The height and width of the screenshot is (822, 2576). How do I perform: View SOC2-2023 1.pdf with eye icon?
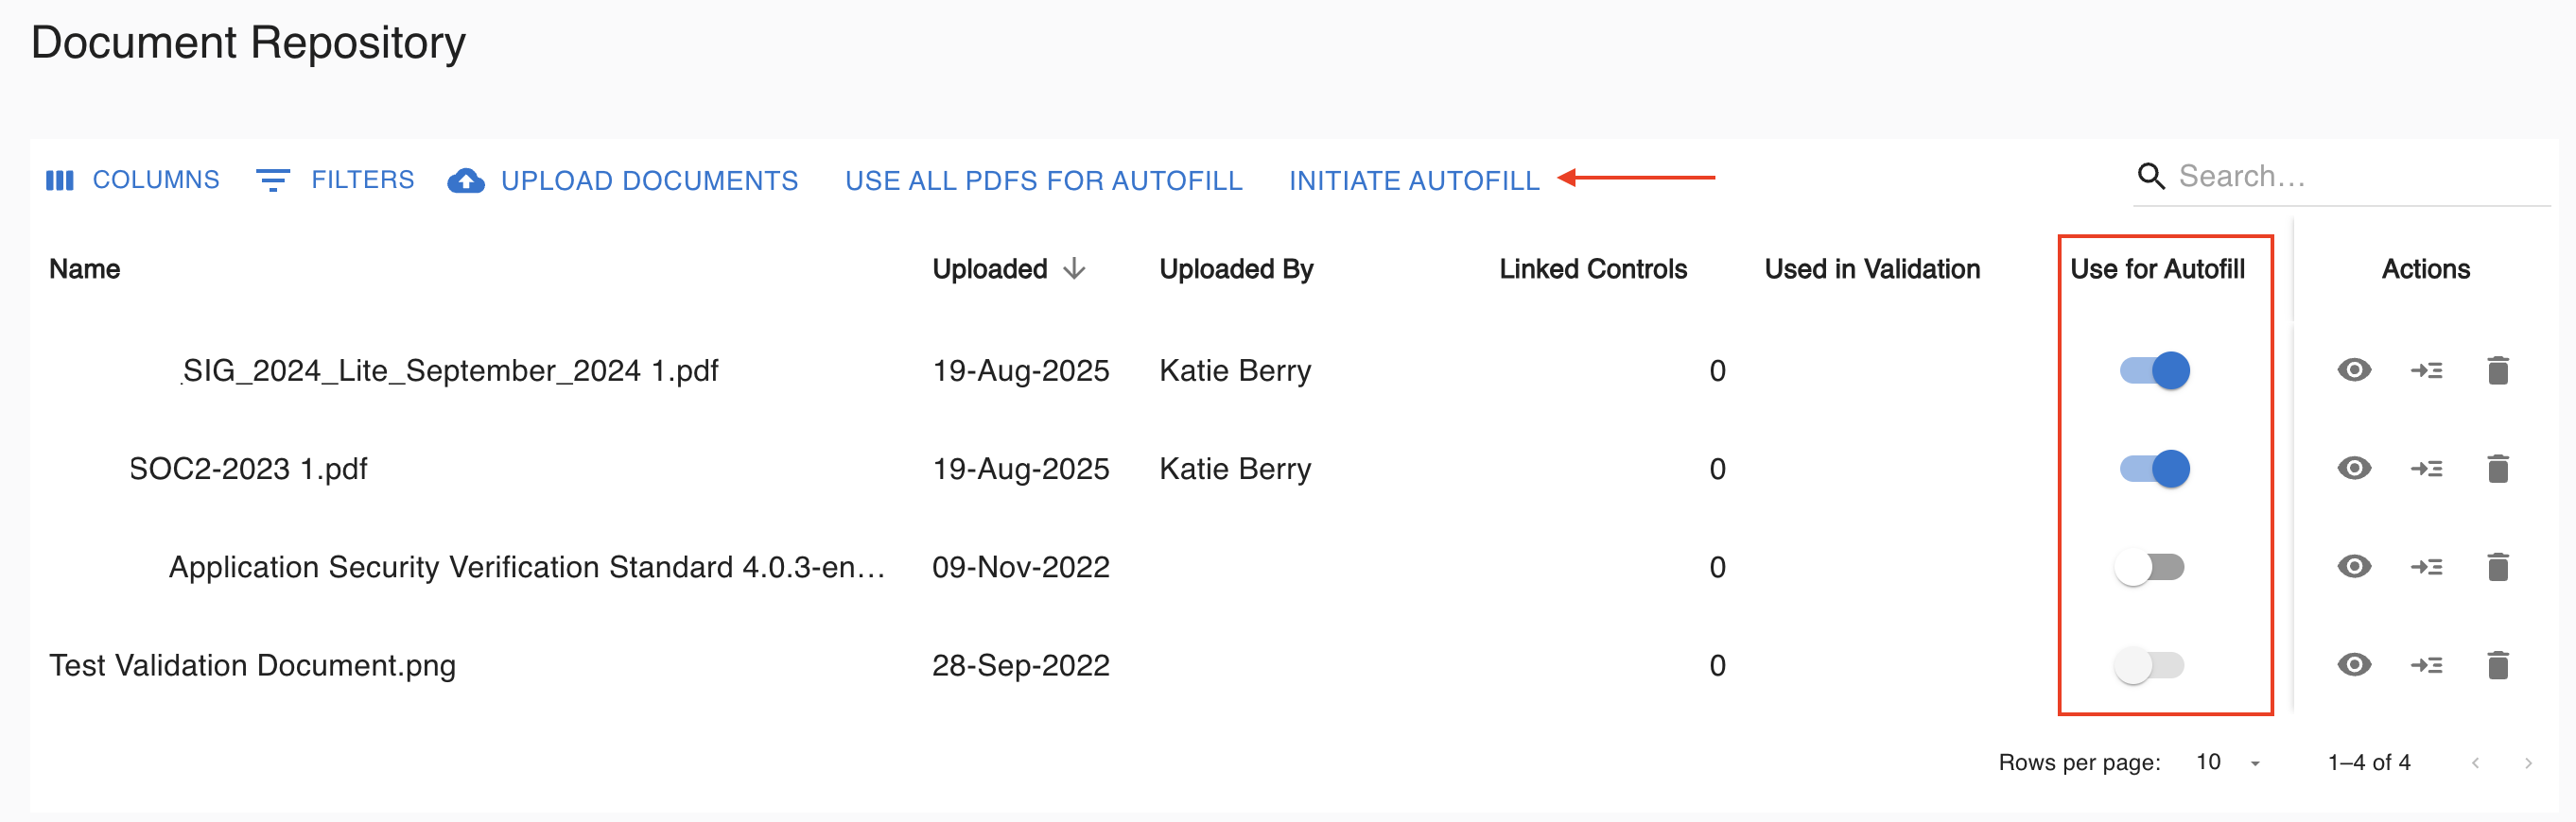click(2354, 469)
